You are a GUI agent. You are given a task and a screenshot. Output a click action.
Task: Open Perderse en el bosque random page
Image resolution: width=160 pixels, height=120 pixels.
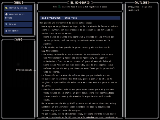click(18, 16)
